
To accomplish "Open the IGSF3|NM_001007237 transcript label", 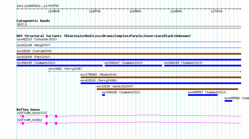I will [32, 113].
